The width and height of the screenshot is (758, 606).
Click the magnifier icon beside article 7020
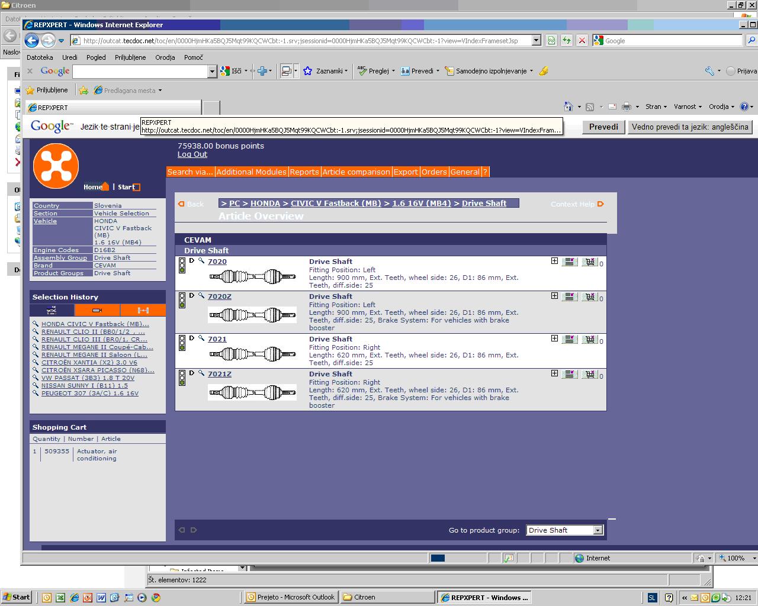pos(201,261)
